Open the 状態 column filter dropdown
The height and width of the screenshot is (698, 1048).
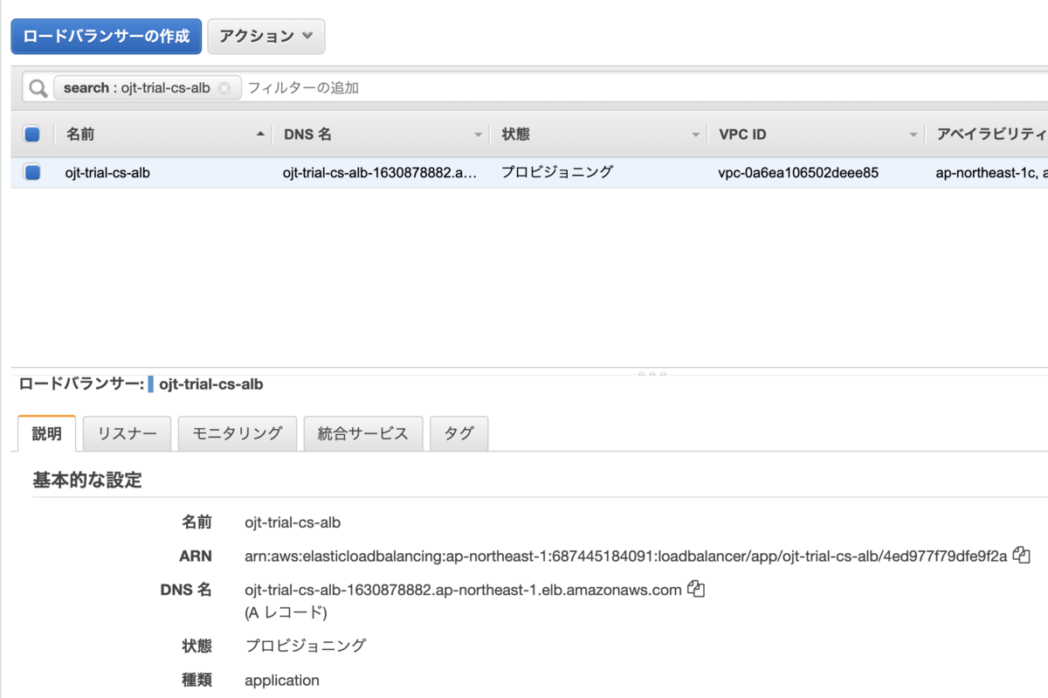pyautogui.click(x=696, y=134)
